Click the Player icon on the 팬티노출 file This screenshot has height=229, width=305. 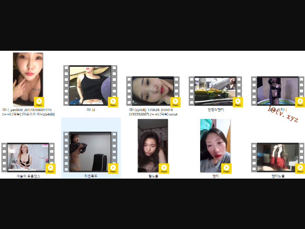[300, 168]
